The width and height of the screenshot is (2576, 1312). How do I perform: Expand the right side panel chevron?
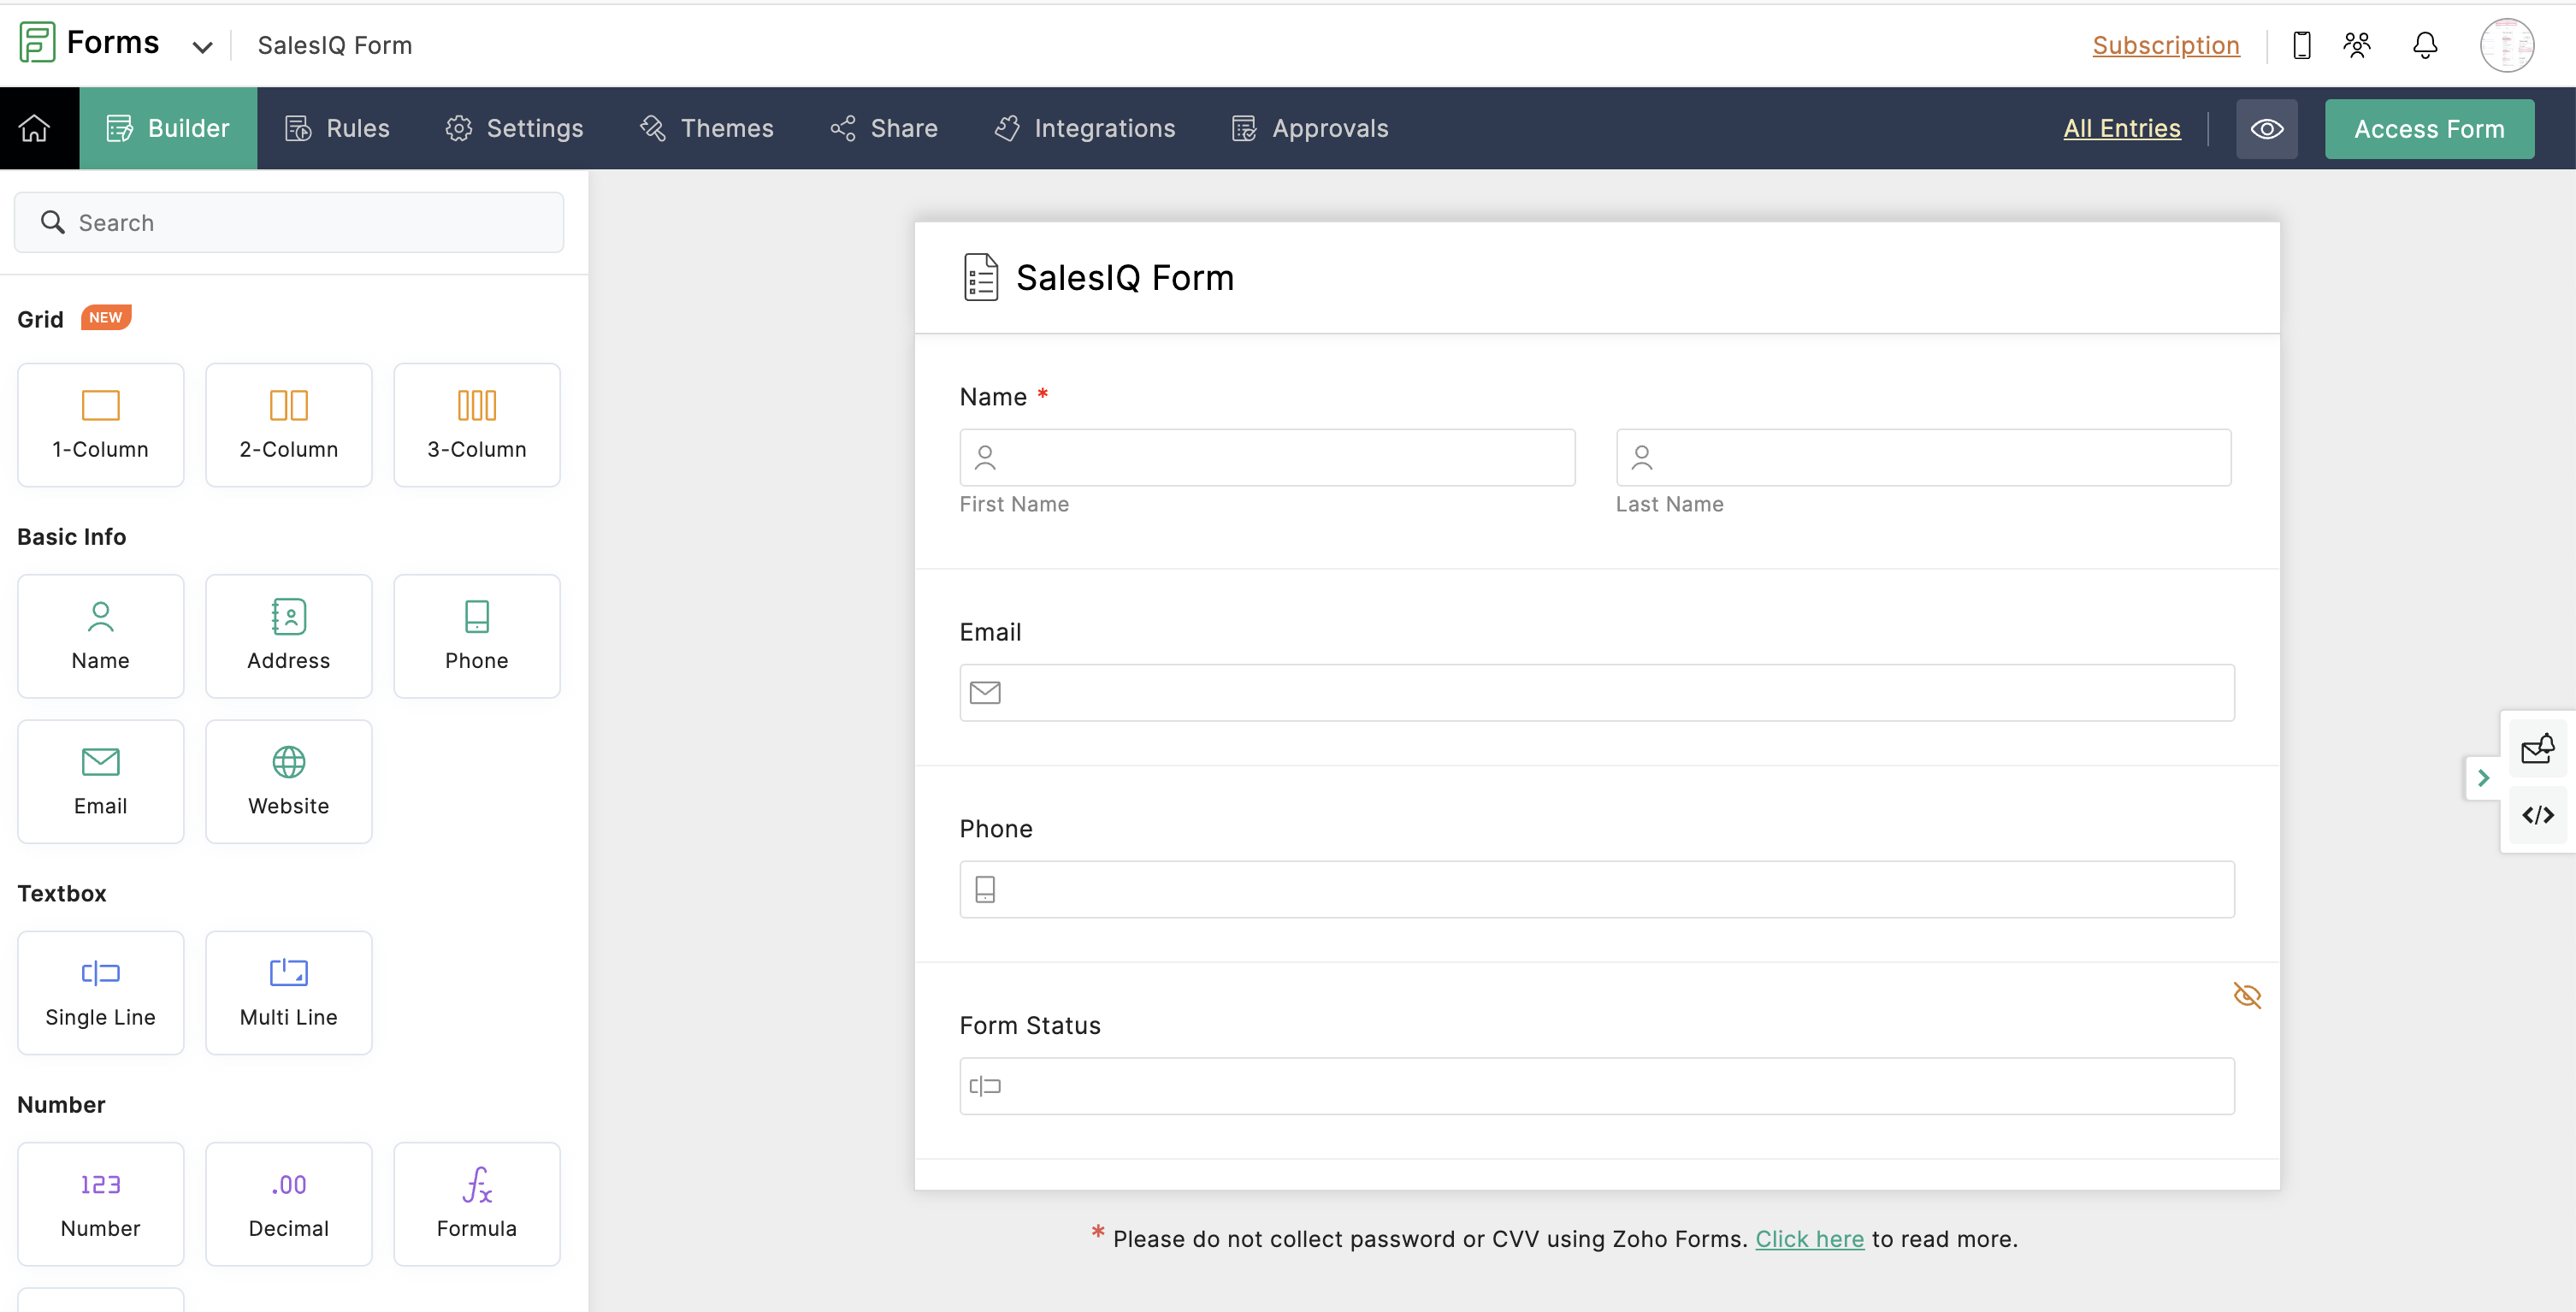click(2482, 778)
